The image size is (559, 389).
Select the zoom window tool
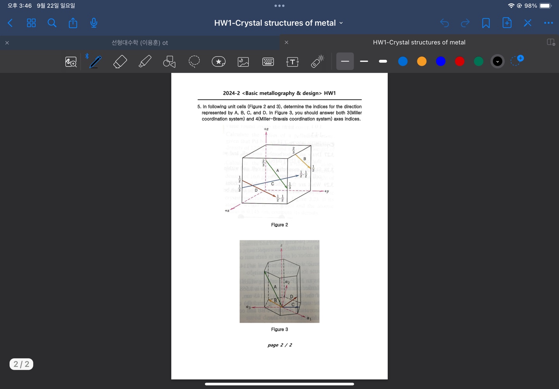[71, 62]
